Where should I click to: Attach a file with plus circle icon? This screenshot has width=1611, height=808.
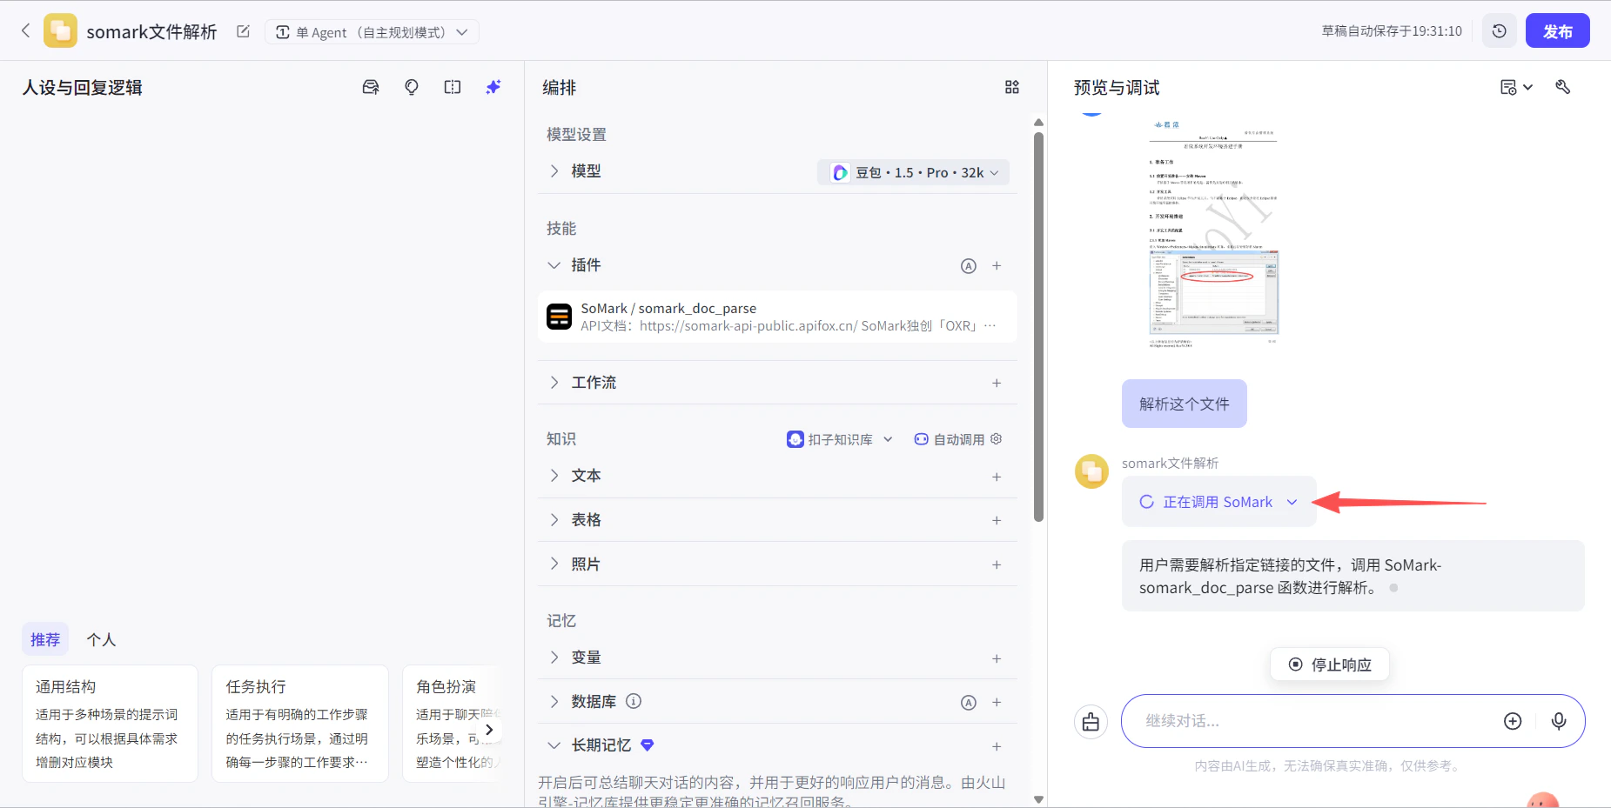1513,721
